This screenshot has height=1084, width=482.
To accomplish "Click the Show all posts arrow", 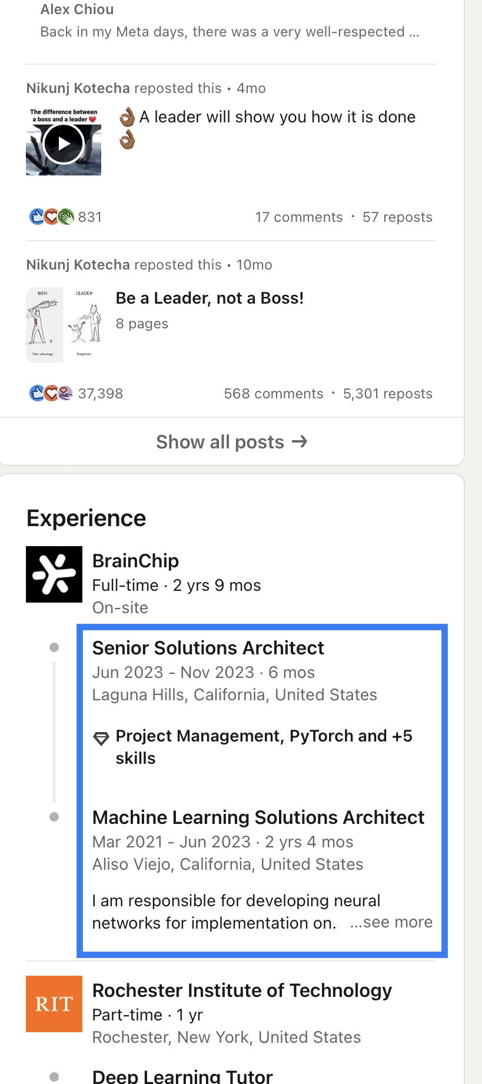I will [x=300, y=441].
